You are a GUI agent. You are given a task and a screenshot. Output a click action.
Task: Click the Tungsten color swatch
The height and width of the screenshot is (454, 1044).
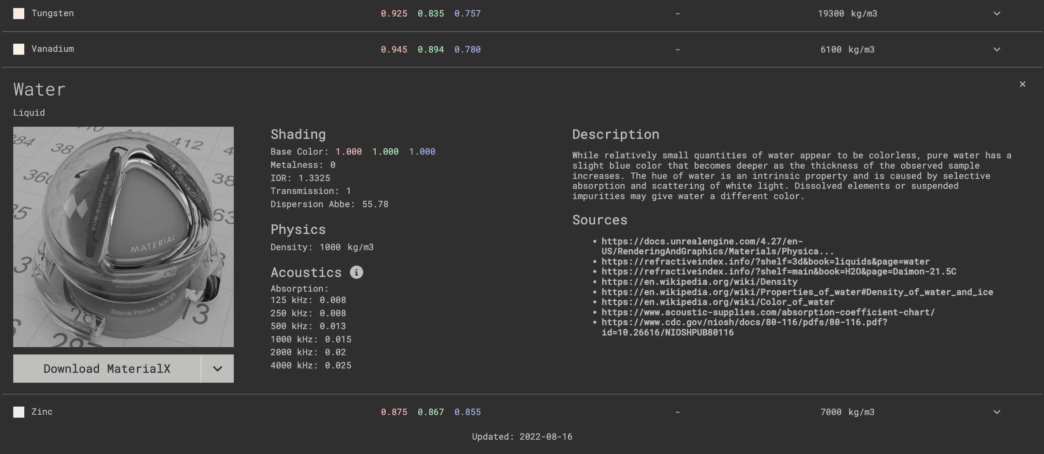pos(19,13)
